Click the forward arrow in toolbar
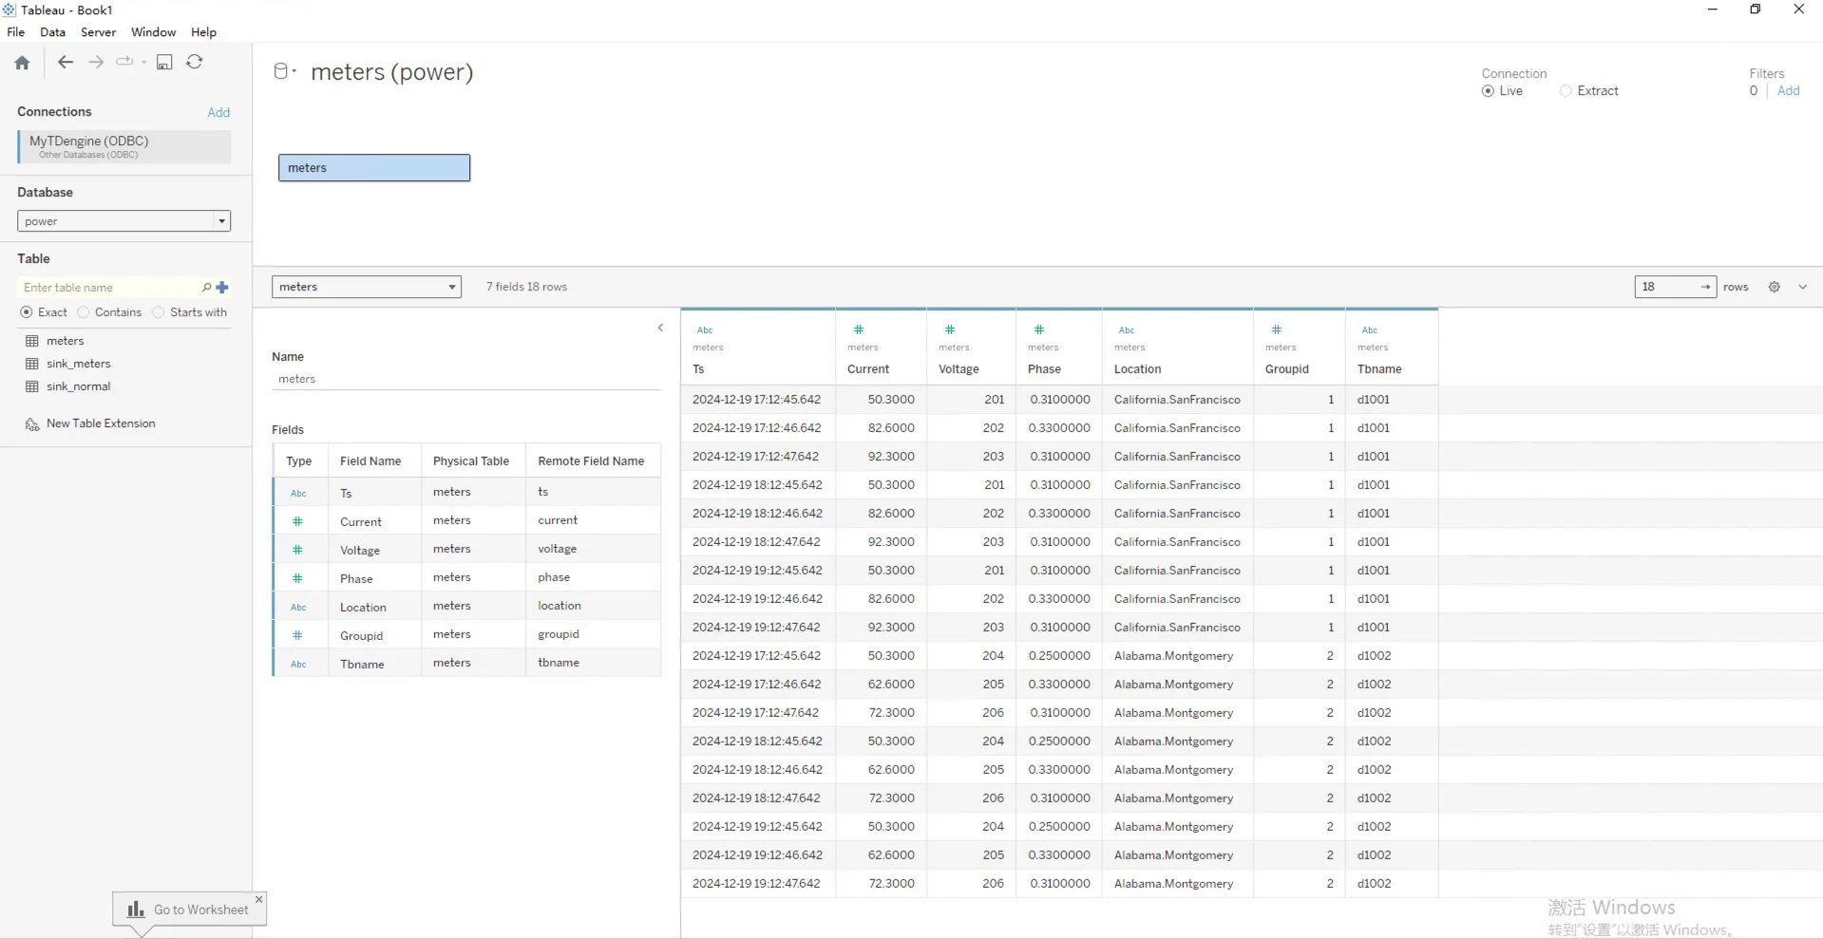Image resolution: width=1823 pixels, height=939 pixels. [96, 62]
